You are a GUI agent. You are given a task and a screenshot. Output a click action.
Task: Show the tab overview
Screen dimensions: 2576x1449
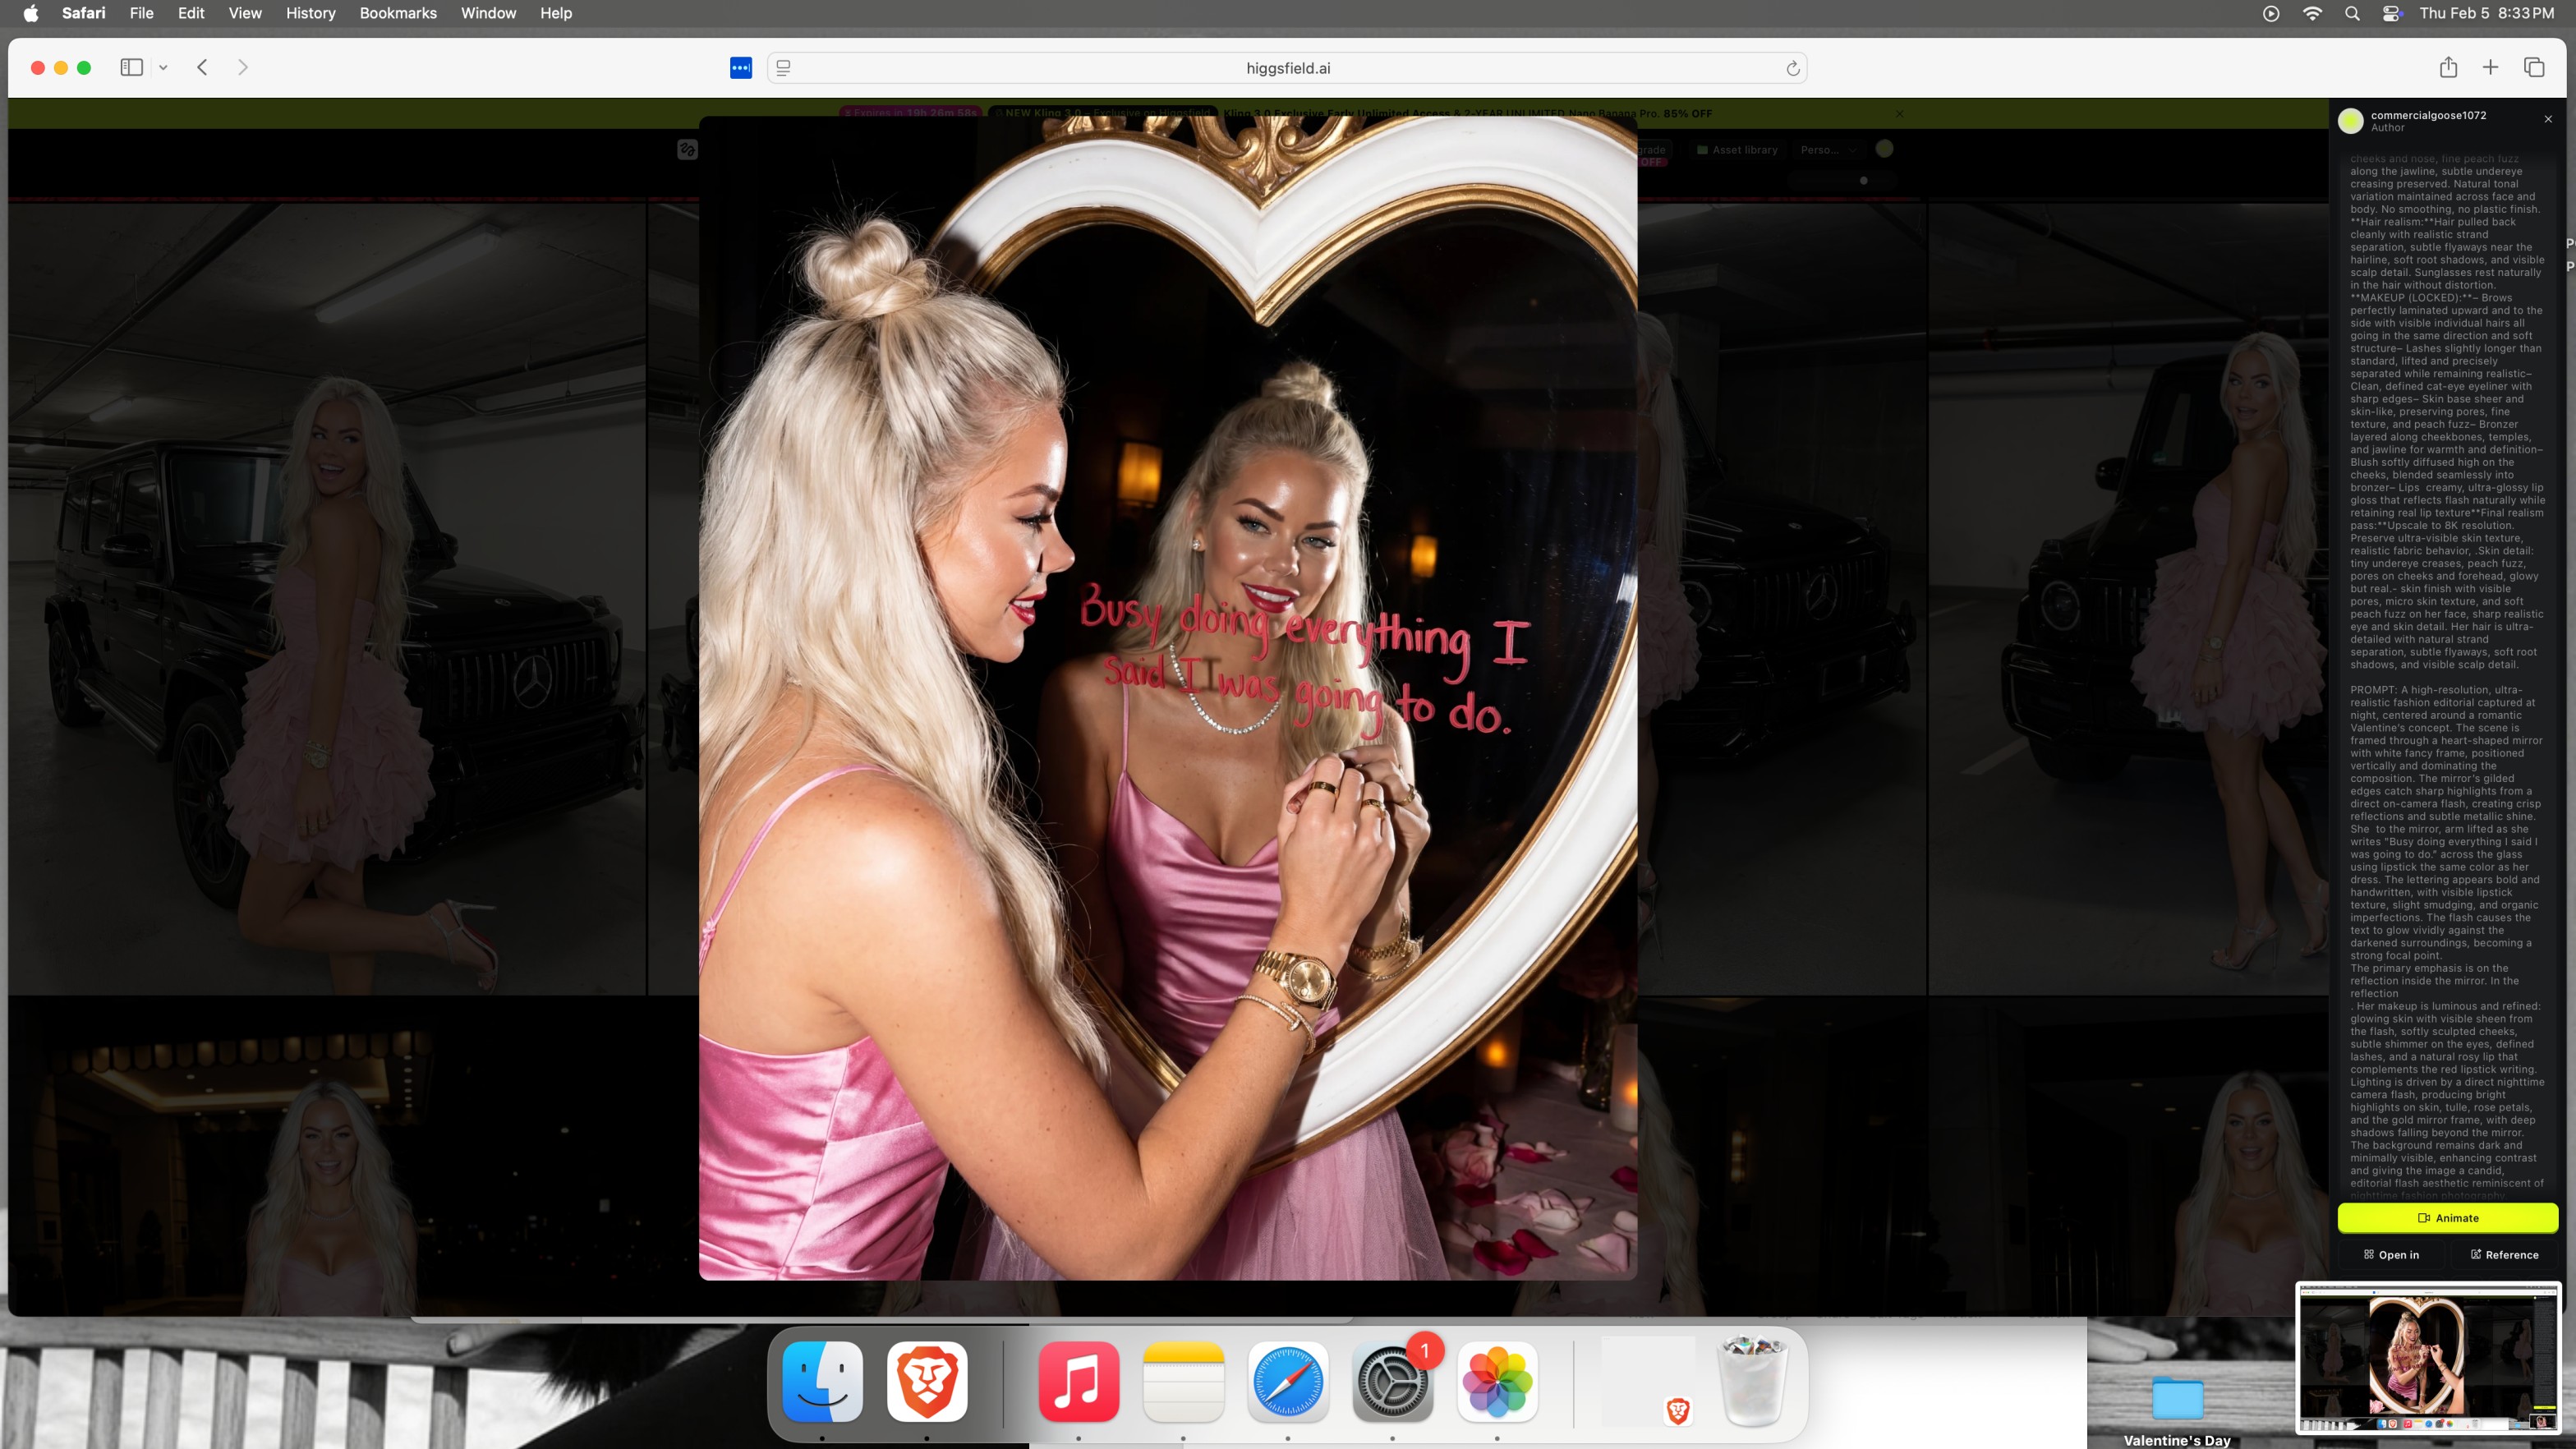tap(2533, 67)
